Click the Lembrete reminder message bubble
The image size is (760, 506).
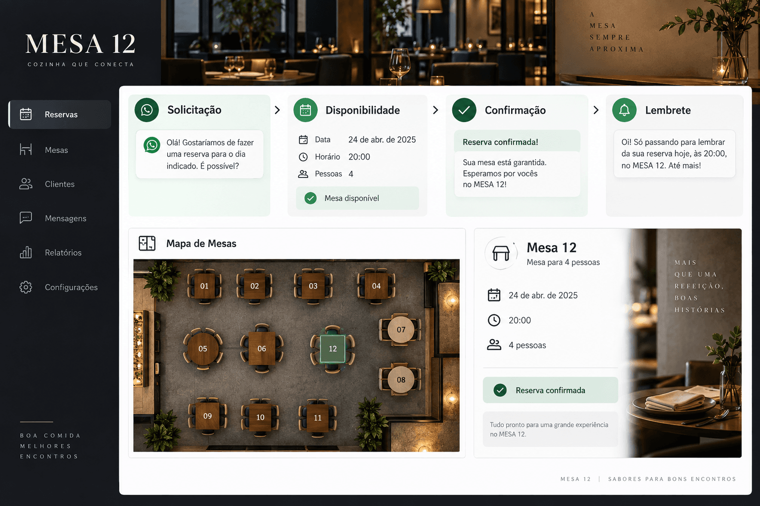(674, 154)
